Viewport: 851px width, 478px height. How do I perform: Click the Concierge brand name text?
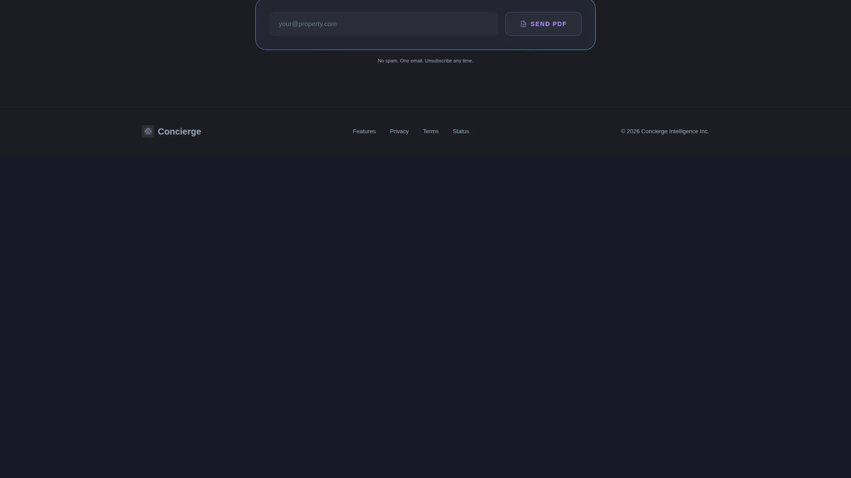180,131
